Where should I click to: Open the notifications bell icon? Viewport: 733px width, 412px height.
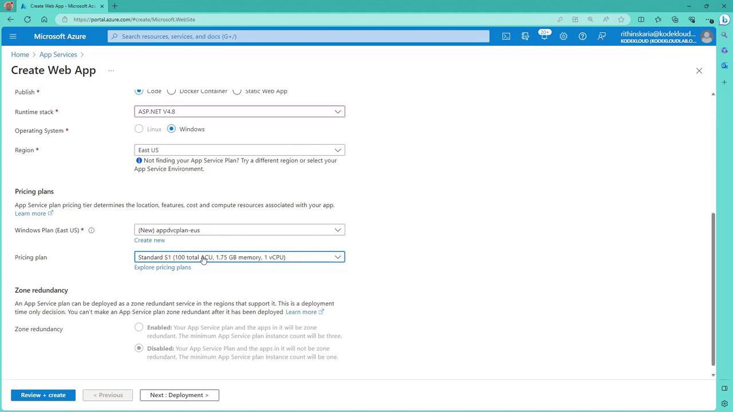pyautogui.click(x=544, y=36)
